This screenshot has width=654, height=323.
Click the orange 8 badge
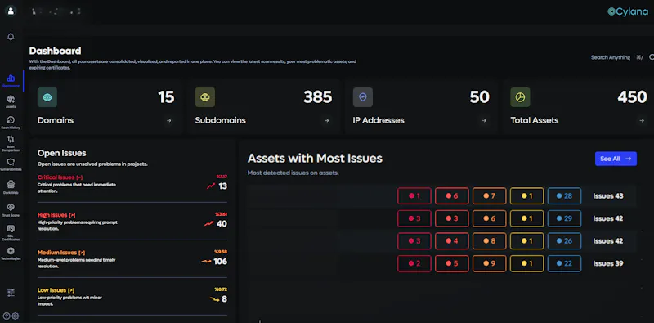tap(489, 240)
